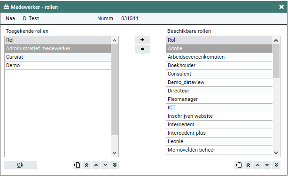Move up one row in Toegekende rollen
The image size is (288, 176).
[x=96, y=165]
